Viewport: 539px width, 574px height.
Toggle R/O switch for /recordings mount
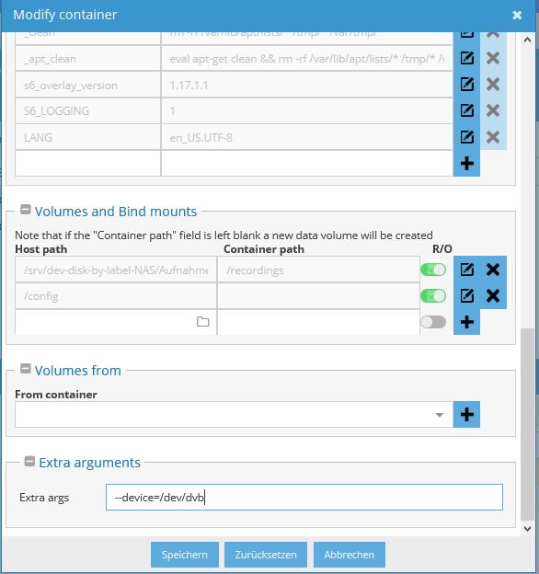433,270
